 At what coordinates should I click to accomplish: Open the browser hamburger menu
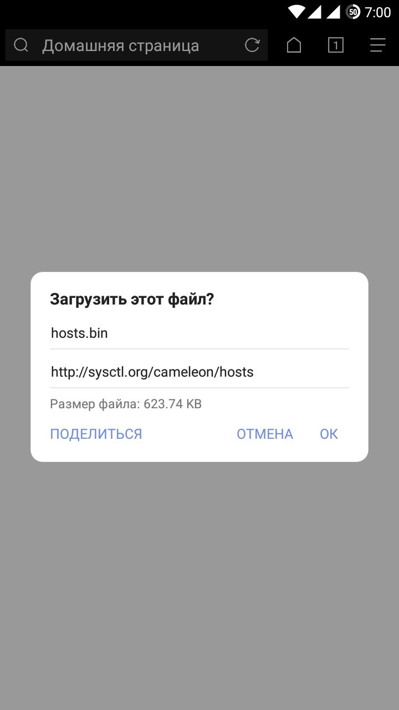[377, 45]
